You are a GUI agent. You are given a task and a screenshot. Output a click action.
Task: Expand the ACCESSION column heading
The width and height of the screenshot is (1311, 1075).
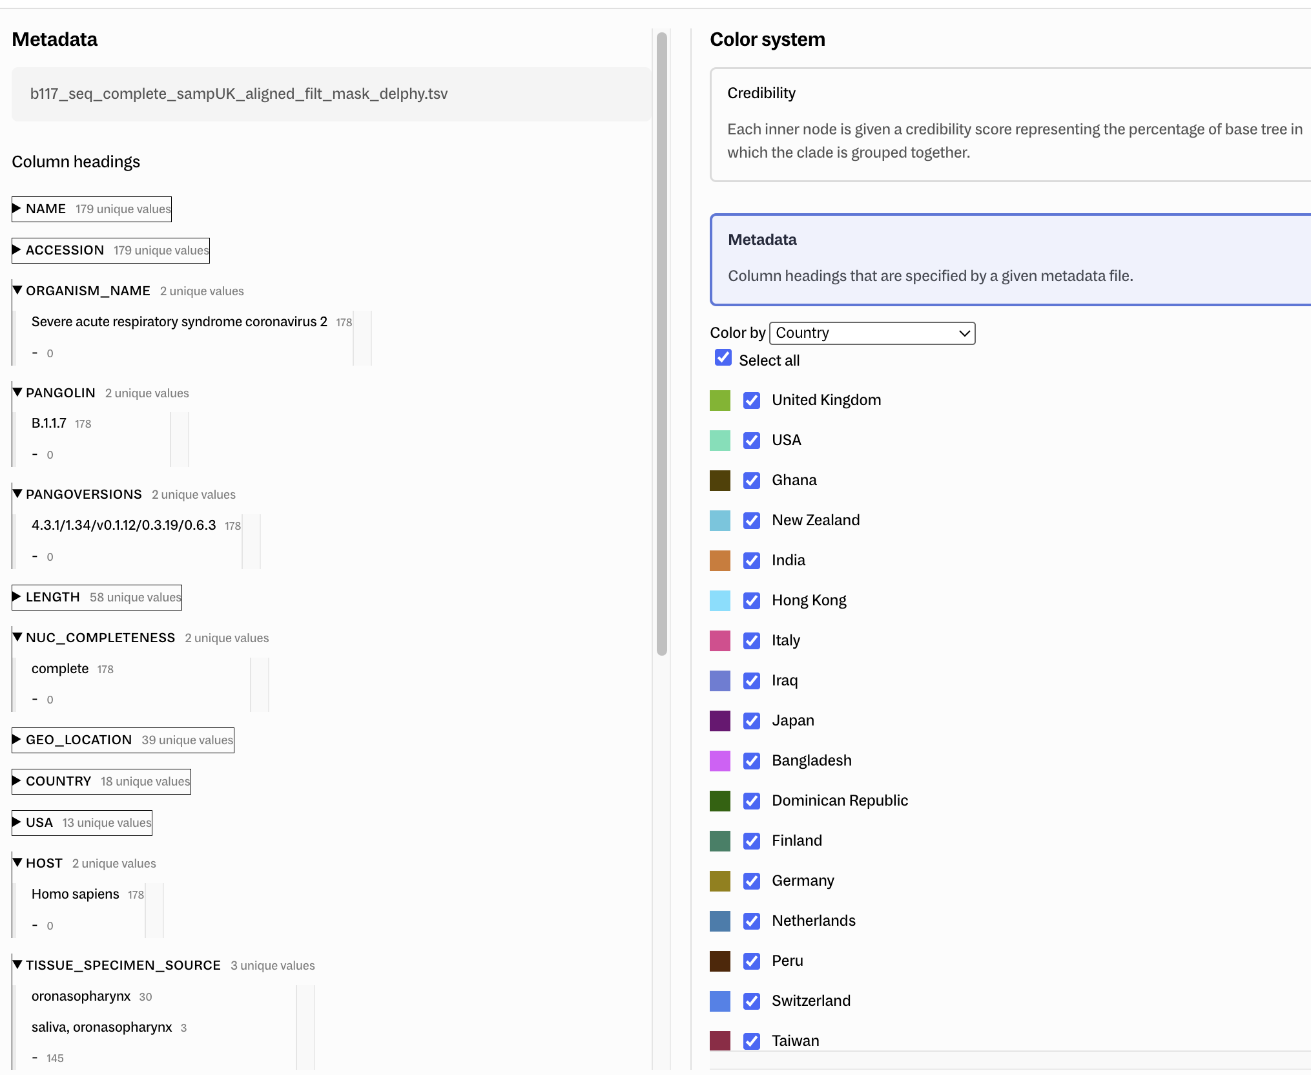coord(64,250)
